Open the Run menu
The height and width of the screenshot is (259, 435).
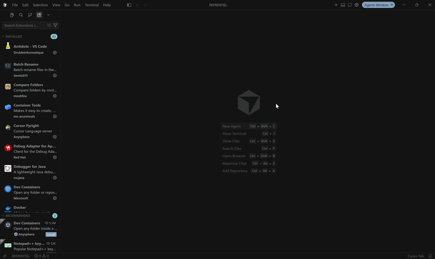click(77, 5)
